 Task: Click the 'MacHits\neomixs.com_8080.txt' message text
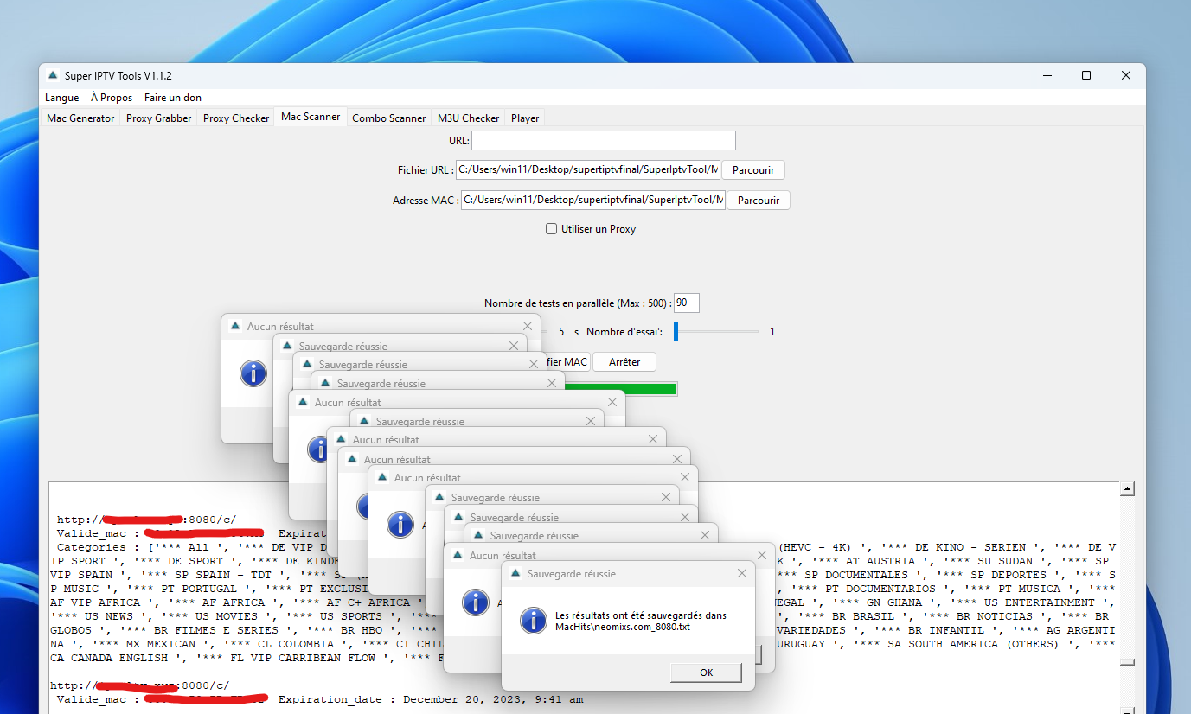coord(623,627)
